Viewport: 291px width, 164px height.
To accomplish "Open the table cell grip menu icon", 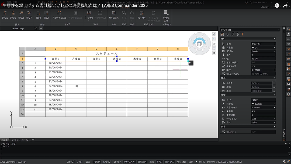I will pos(191,63).
